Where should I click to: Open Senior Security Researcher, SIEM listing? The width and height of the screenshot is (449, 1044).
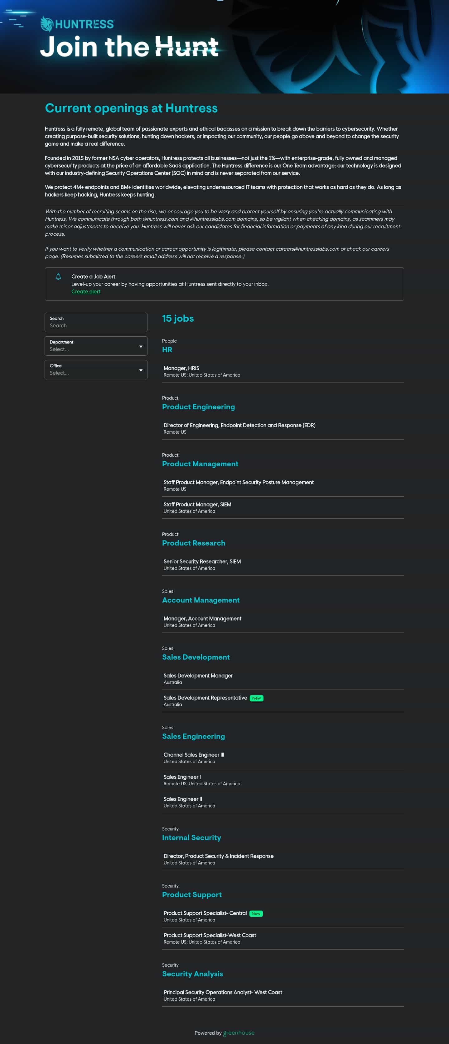(283, 565)
